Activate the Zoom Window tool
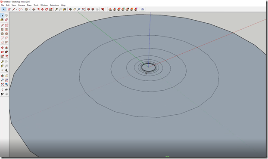Screen dimensions: 268x159 click(x=6, y=80)
